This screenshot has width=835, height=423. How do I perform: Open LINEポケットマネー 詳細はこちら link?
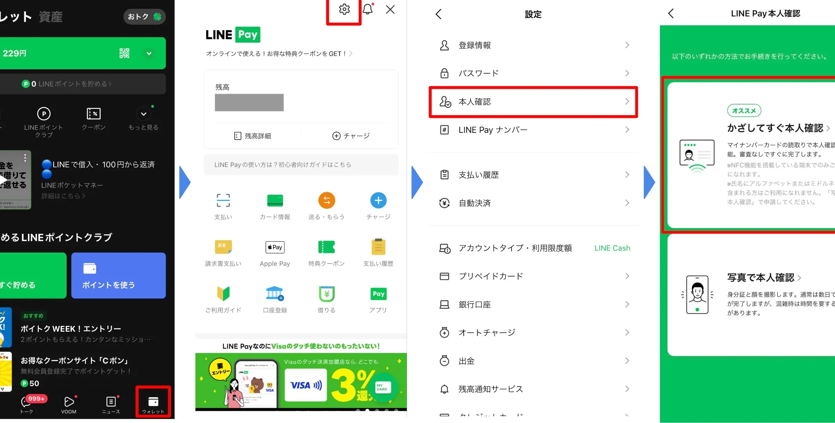tap(63, 196)
